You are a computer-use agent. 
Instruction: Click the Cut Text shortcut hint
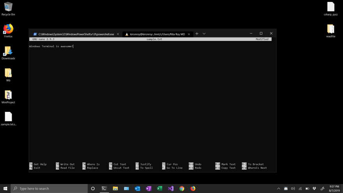[117, 164]
